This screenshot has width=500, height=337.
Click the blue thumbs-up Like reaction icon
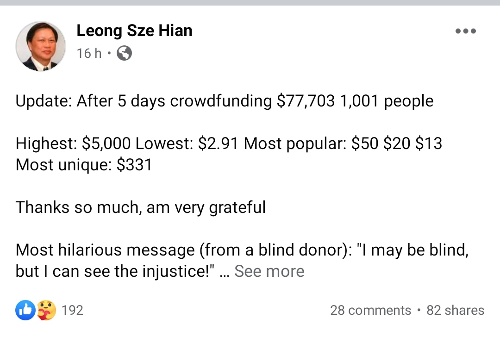25,310
